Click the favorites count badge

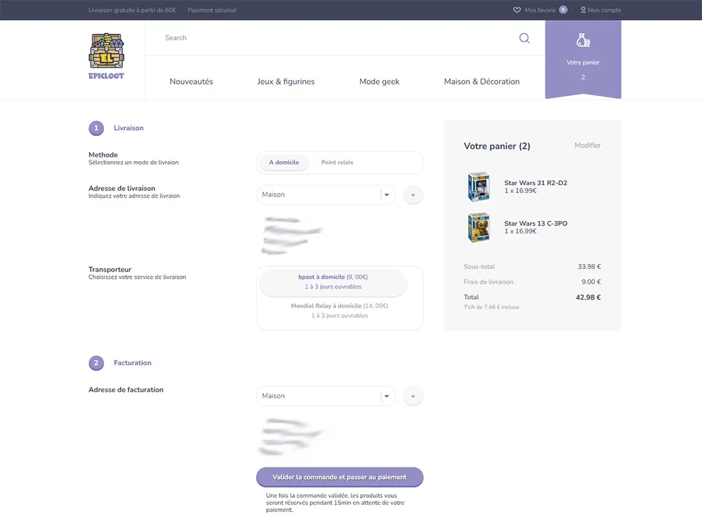click(563, 10)
